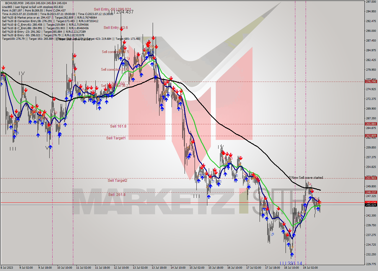
Task: Click the '9 Jul 18:00' time label
Action: point(45,268)
